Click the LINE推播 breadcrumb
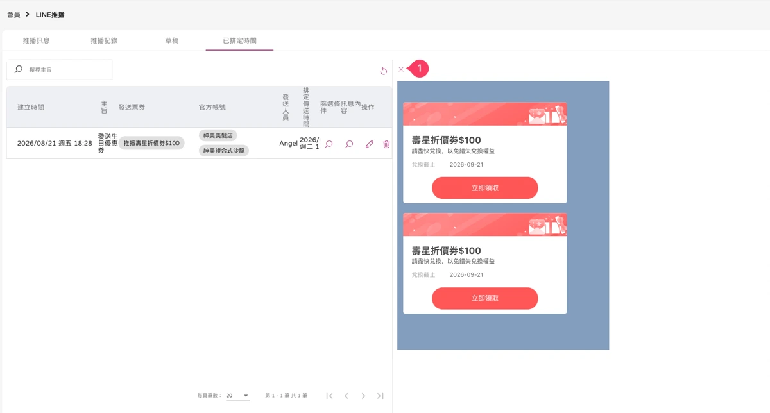This screenshot has width=770, height=413. [x=50, y=14]
